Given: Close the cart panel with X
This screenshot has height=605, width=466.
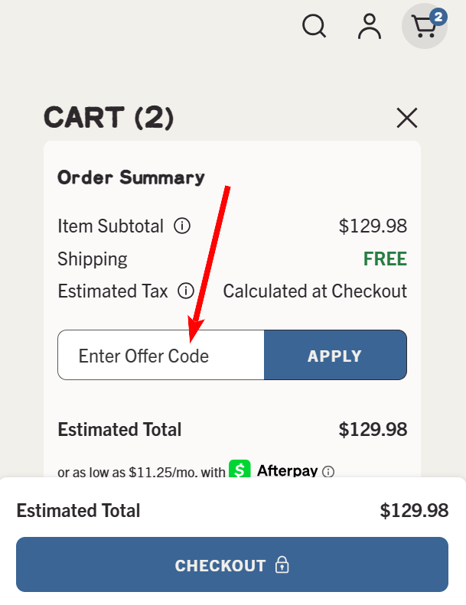Looking at the screenshot, I should [406, 118].
